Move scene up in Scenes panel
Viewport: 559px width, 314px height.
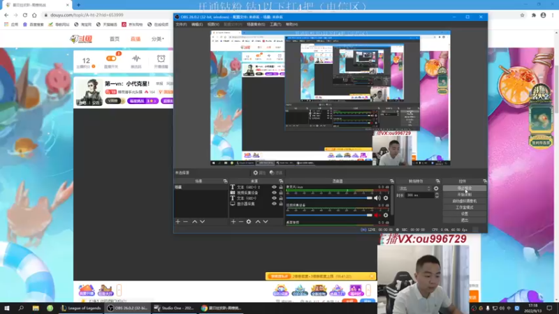195,221
